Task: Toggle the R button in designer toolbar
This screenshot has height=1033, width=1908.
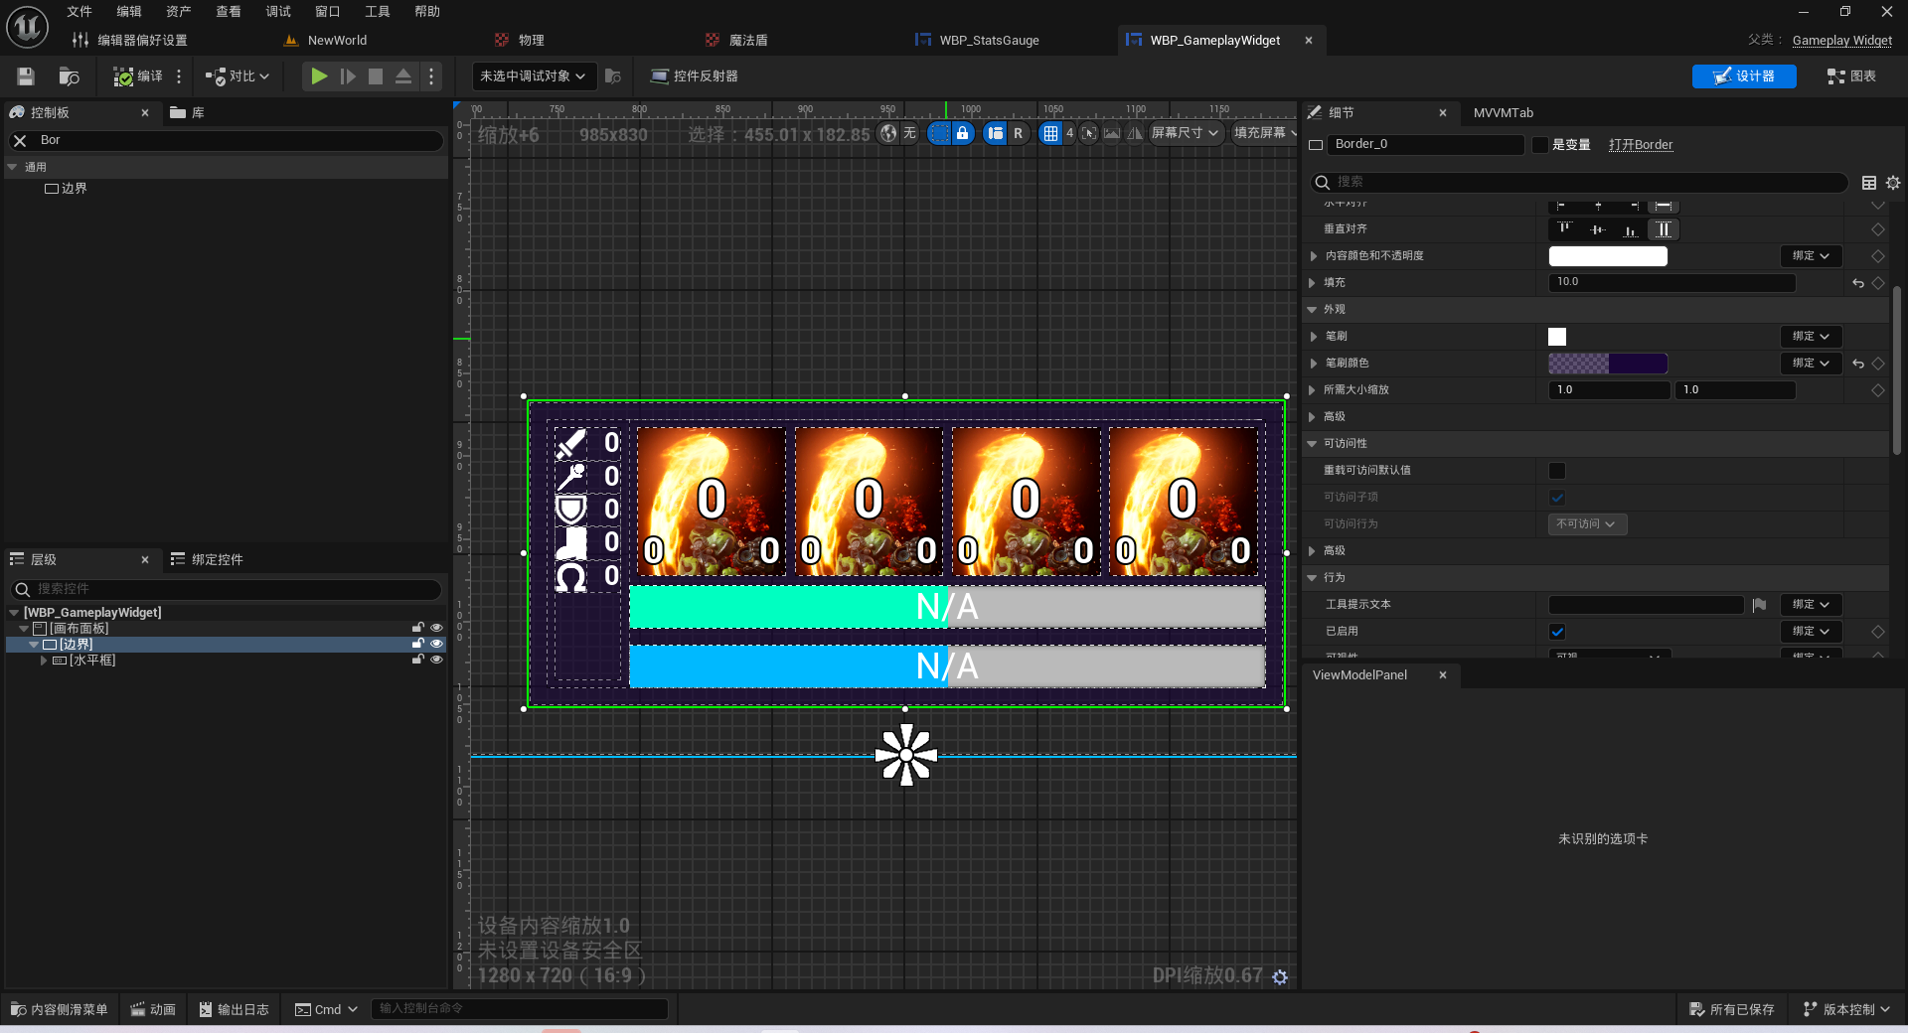Action: [1018, 133]
